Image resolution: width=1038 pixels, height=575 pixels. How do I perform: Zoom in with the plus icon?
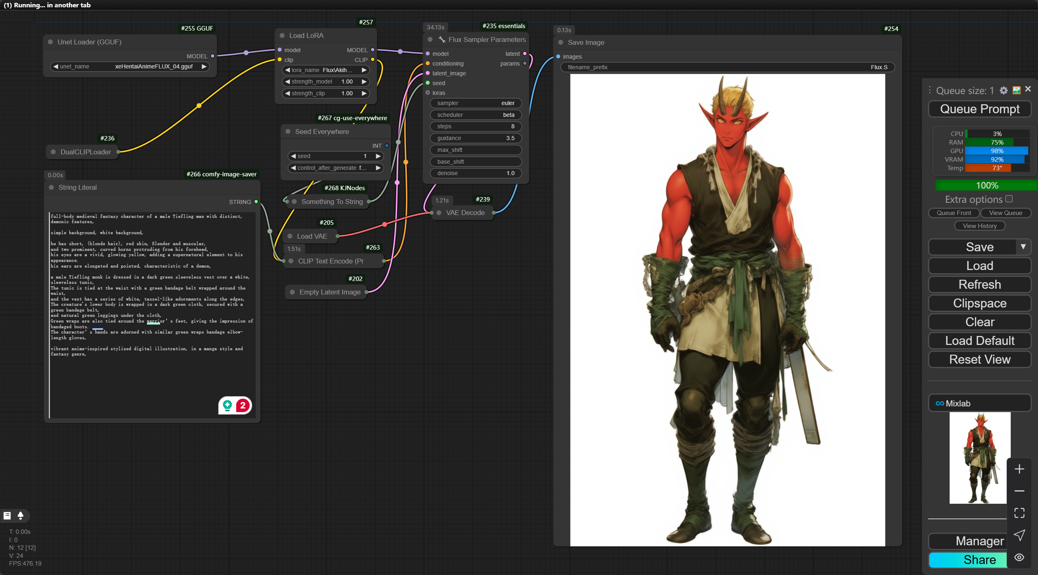pyautogui.click(x=1019, y=469)
